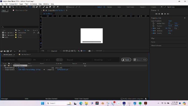Choose the Selection arrow tool
The image size is (188, 106).
[7, 7]
